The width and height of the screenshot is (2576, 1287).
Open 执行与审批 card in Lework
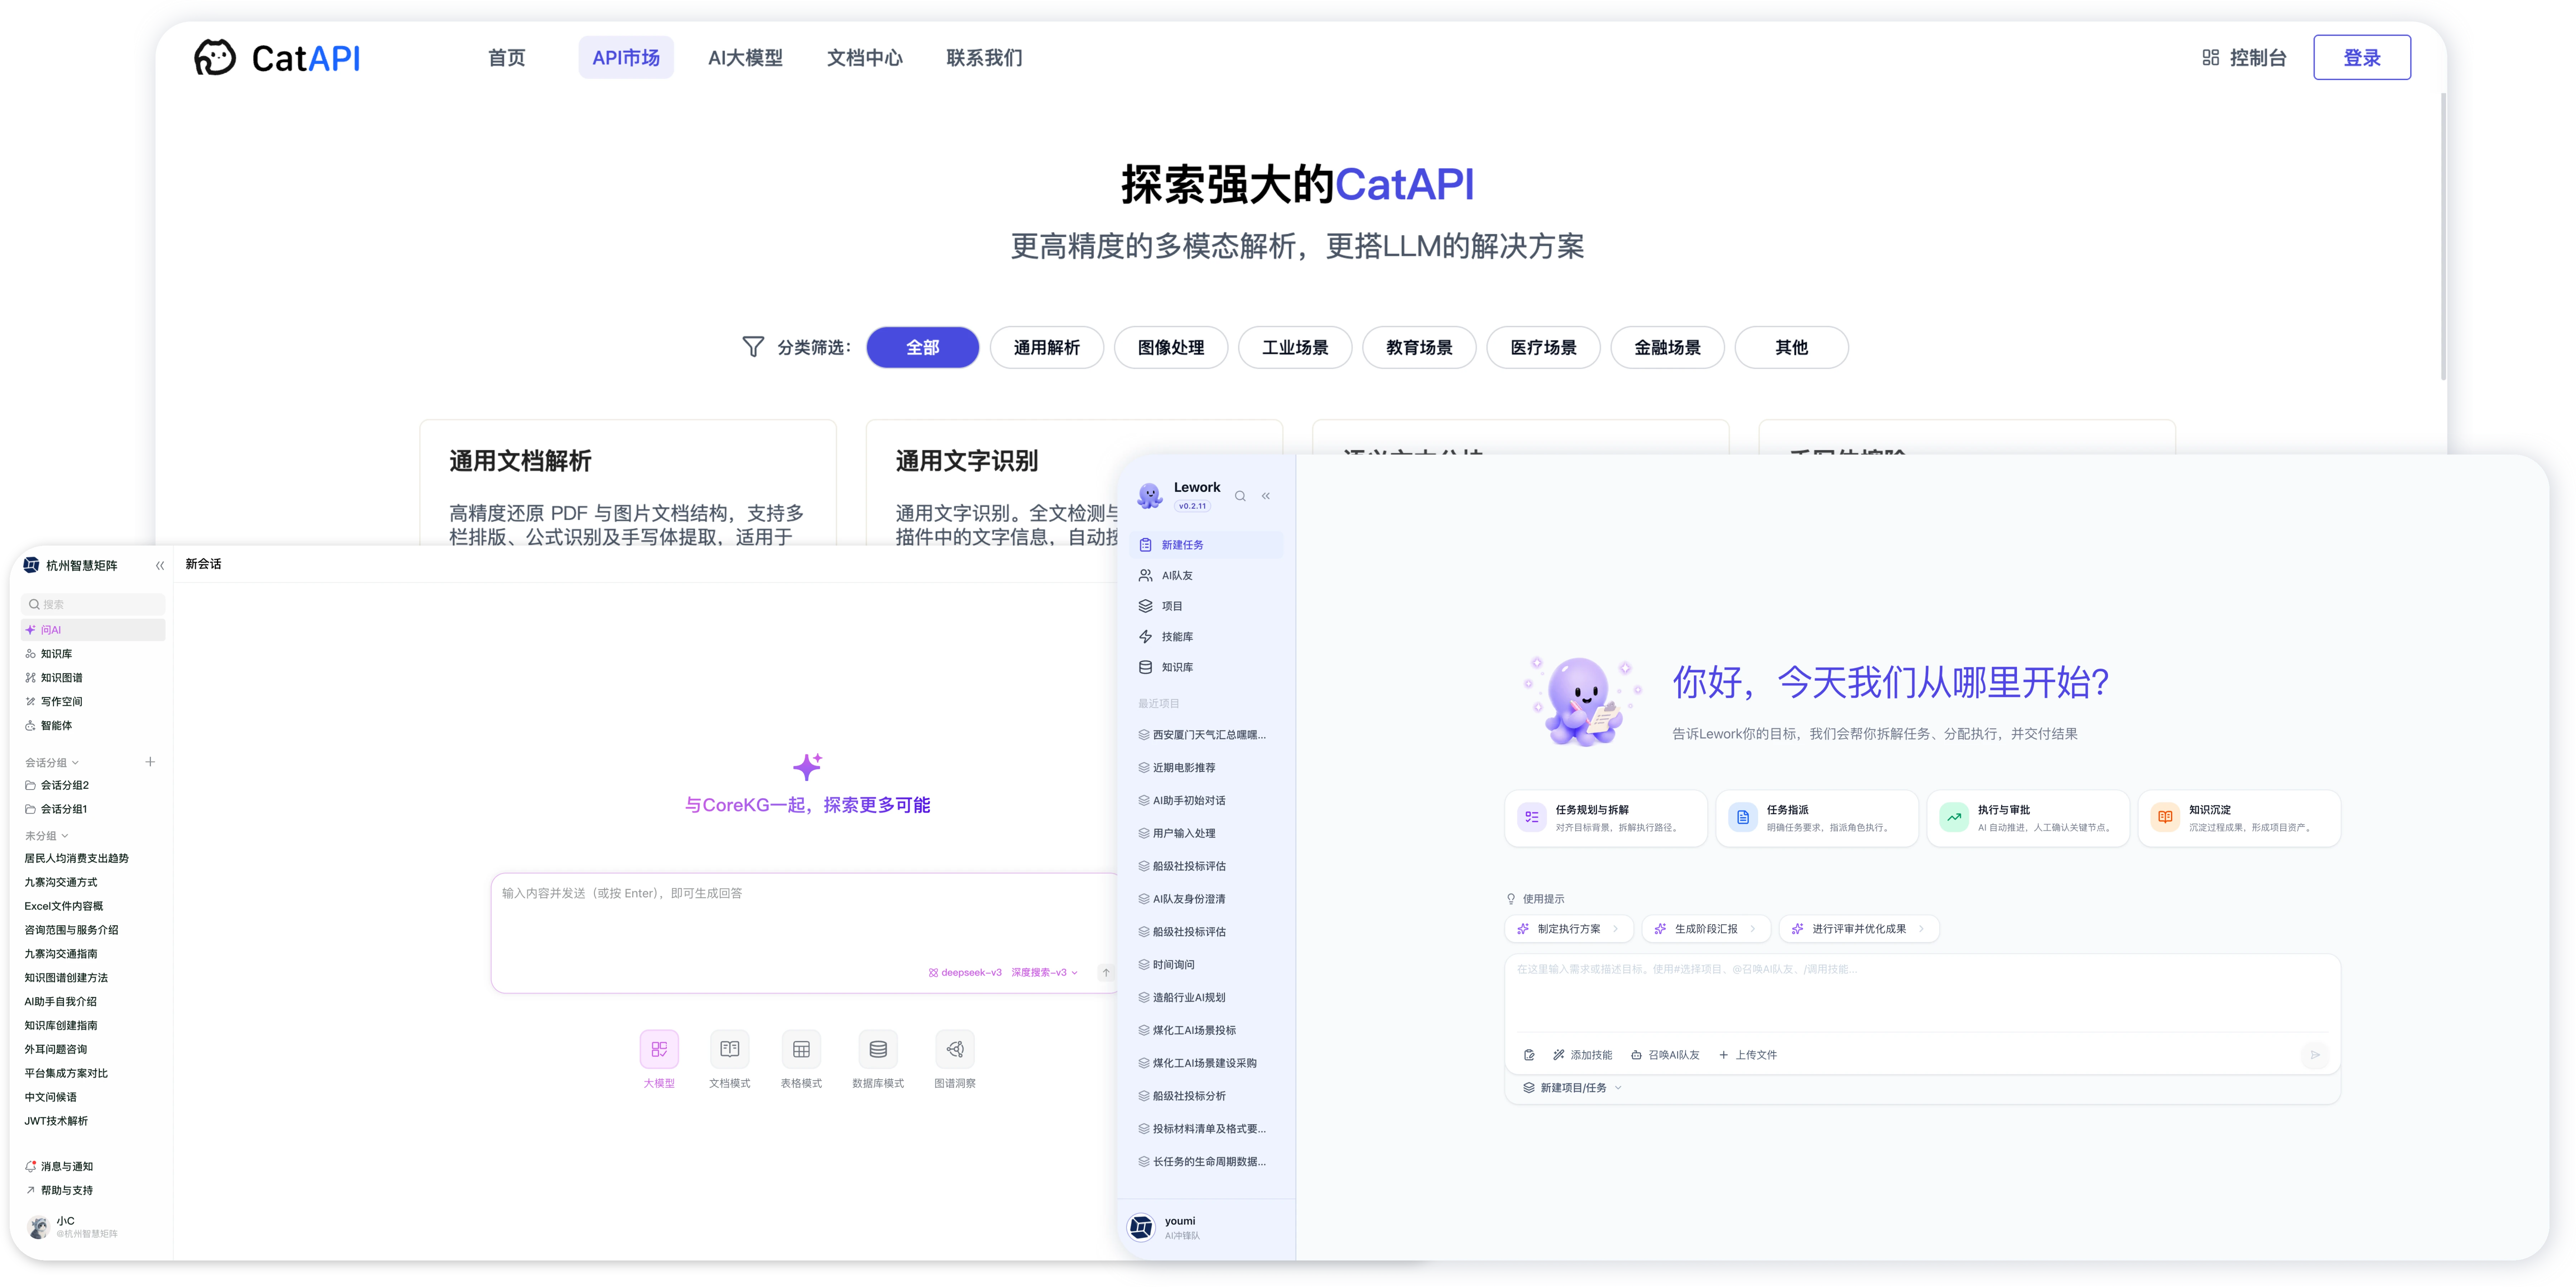point(2028,818)
